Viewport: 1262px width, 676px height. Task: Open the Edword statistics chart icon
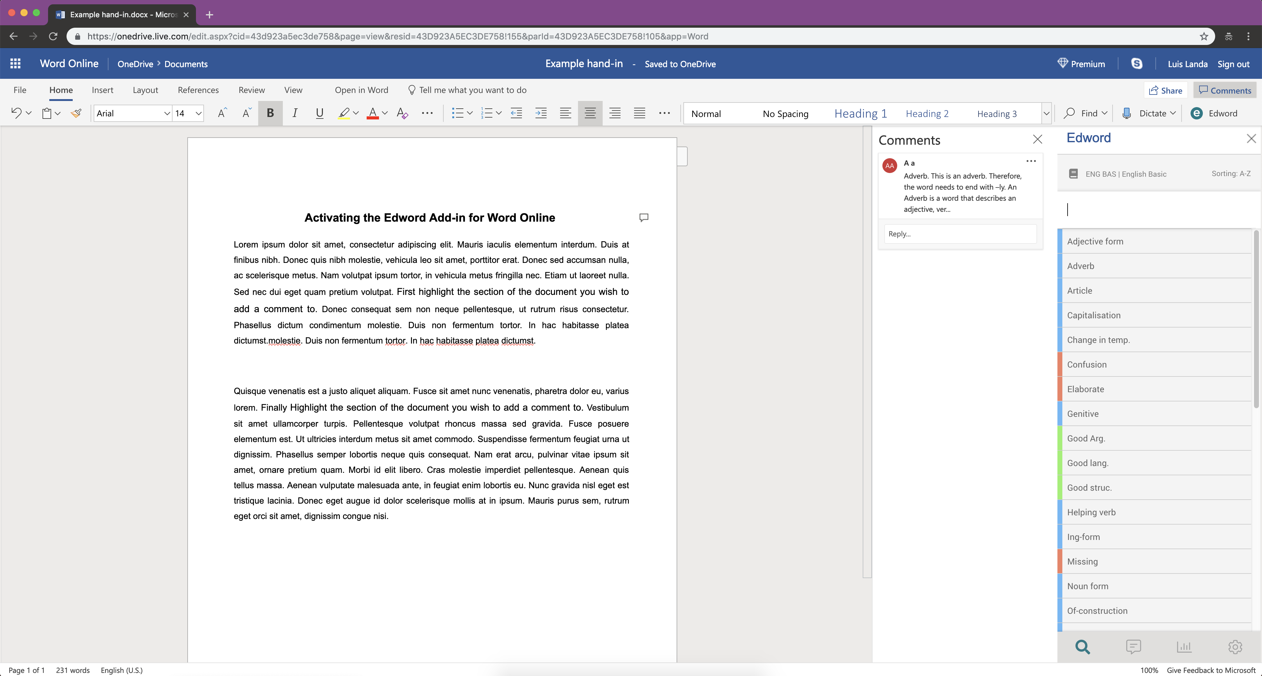point(1184,647)
